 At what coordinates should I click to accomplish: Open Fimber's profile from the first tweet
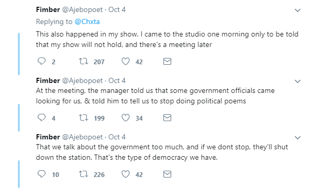pos(48,9)
